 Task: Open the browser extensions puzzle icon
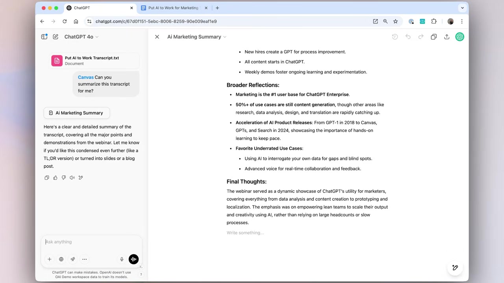(x=434, y=21)
